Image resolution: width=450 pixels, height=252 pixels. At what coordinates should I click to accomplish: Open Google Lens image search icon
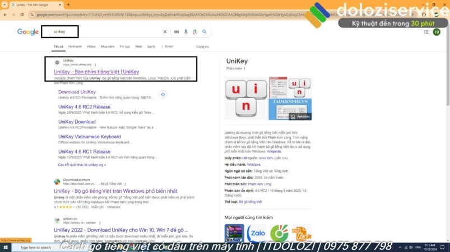coord(195,32)
